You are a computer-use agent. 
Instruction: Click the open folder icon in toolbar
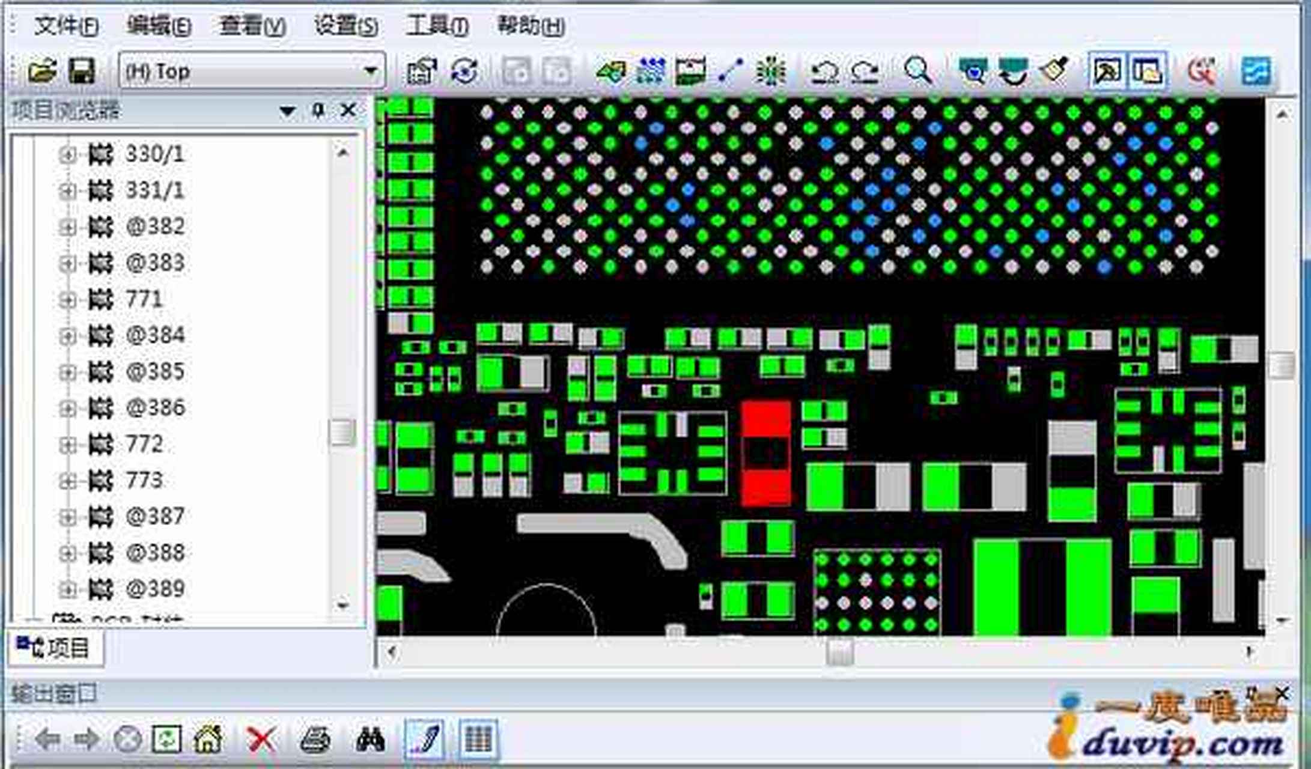click(41, 71)
